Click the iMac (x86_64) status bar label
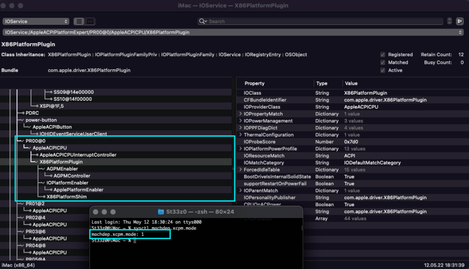469x269 pixels. 18,265
